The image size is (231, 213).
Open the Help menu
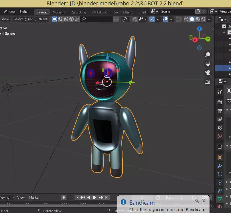pos(24,11)
